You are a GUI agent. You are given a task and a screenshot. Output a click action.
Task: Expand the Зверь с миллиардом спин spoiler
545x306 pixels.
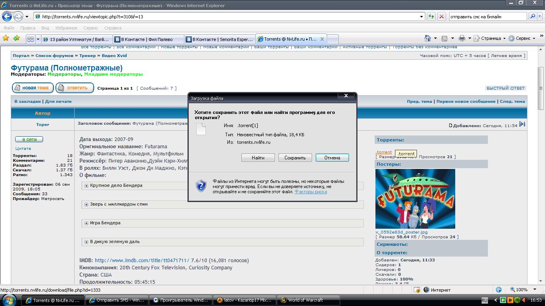click(x=86, y=204)
